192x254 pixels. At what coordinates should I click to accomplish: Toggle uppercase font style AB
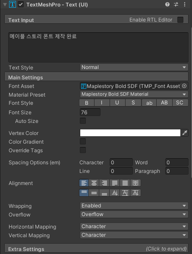coord(164,103)
